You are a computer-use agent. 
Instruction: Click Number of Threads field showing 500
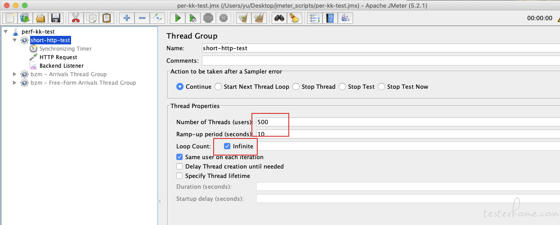point(408,122)
